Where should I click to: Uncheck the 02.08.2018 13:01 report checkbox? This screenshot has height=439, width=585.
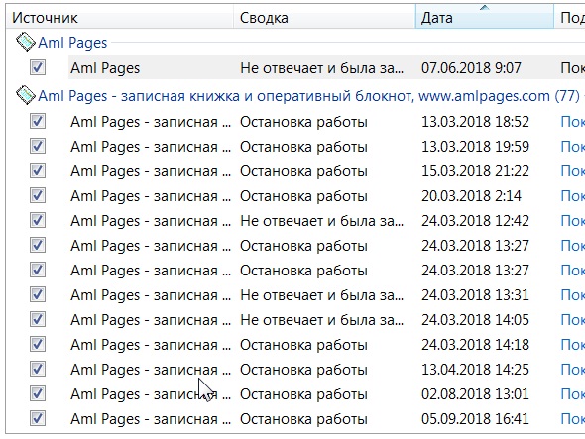(x=38, y=393)
